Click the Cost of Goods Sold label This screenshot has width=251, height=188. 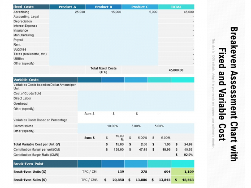[x=27, y=94]
